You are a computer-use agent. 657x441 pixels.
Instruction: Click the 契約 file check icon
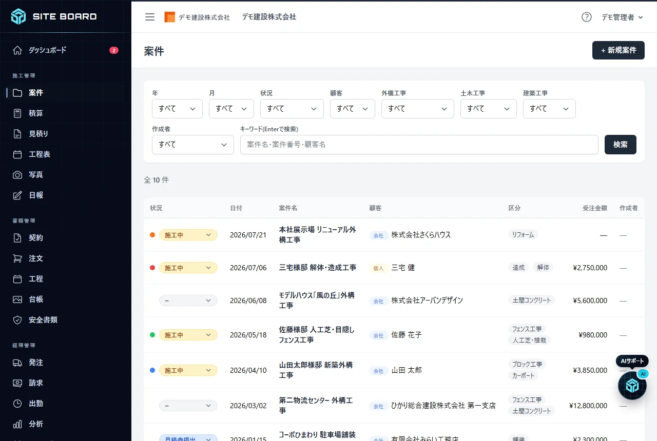click(x=17, y=238)
